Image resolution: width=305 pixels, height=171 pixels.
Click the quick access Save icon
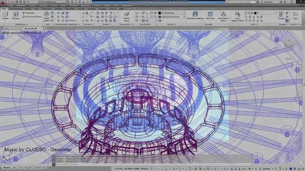tap(17, 2)
